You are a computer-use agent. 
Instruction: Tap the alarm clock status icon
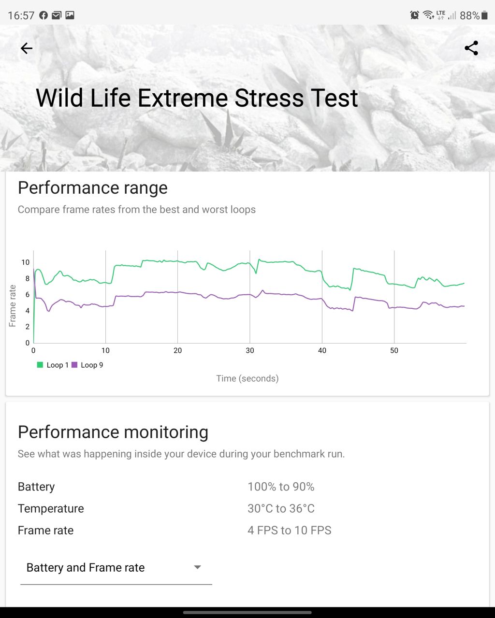(414, 15)
